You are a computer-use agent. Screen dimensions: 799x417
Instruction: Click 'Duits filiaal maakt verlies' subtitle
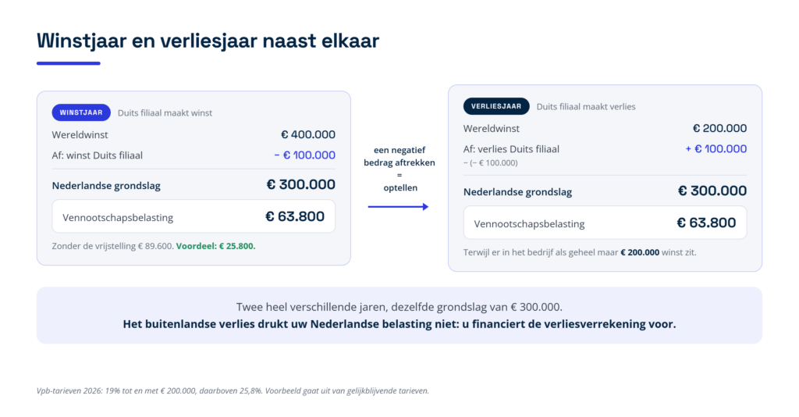[586, 106]
